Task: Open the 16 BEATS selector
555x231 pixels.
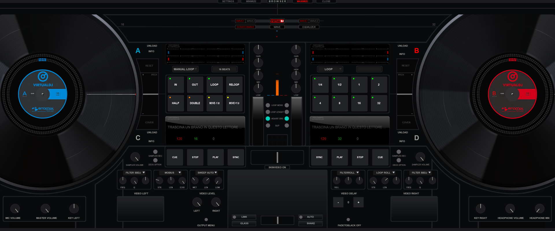Action: (x=224, y=69)
